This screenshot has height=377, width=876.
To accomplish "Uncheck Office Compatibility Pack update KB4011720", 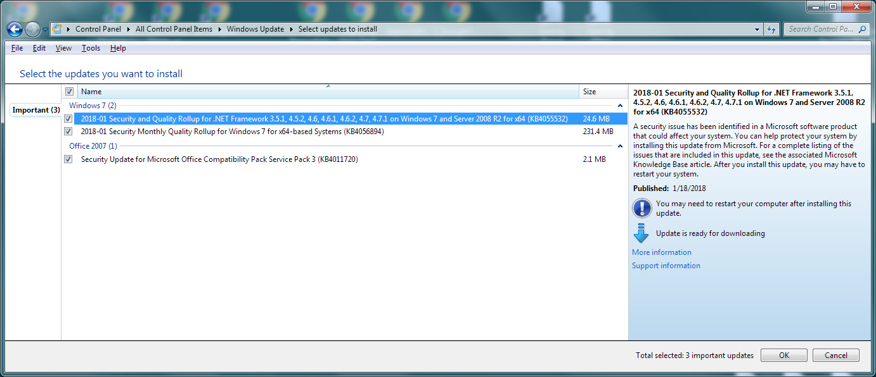I will pyautogui.click(x=68, y=159).
